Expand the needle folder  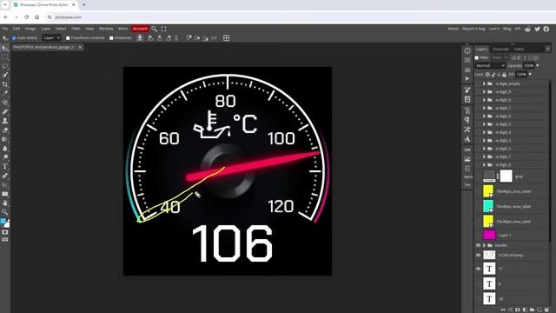coord(484,245)
